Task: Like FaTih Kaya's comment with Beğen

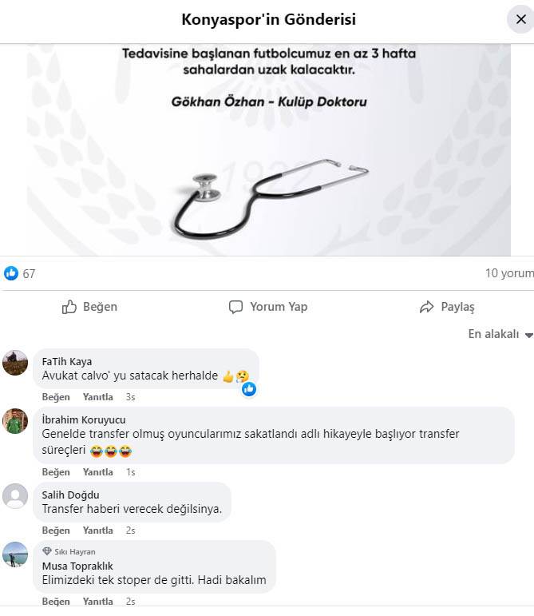Action: click(x=56, y=397)
